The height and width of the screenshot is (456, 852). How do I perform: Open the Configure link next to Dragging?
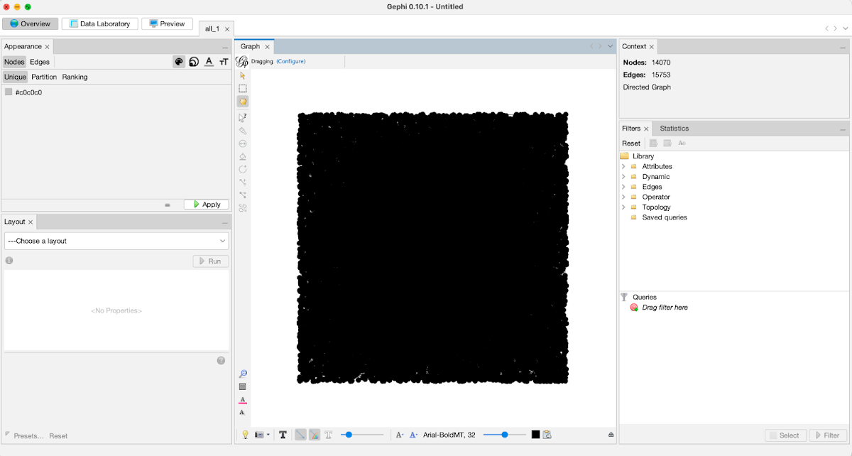[x=291, y=61]
